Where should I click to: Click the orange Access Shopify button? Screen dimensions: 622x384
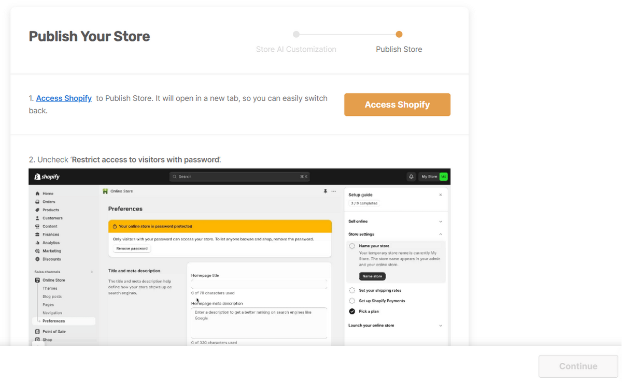397,105
